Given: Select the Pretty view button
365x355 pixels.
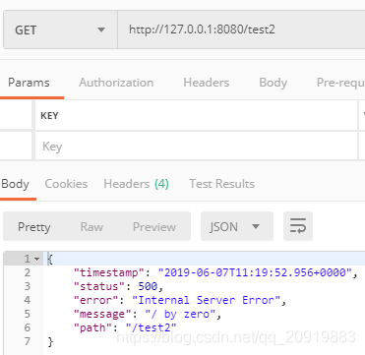Looking at the screenshot, I should point(34,227).
